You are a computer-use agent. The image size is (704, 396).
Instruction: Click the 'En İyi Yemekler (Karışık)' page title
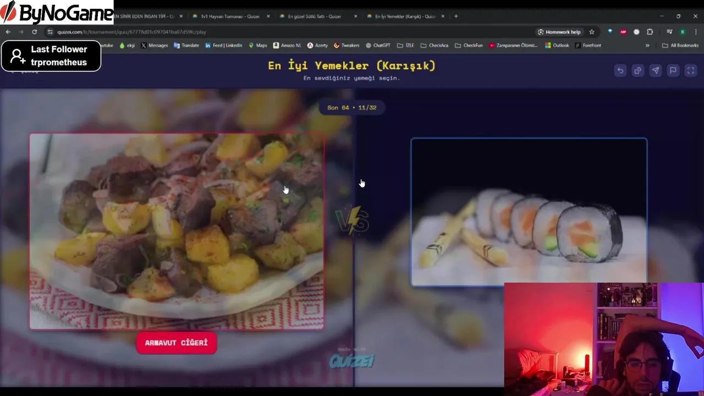(352, 65)
